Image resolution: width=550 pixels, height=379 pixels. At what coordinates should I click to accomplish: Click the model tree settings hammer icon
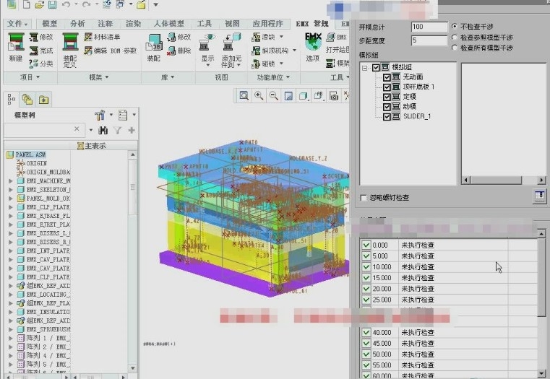[x=100, y=115]
